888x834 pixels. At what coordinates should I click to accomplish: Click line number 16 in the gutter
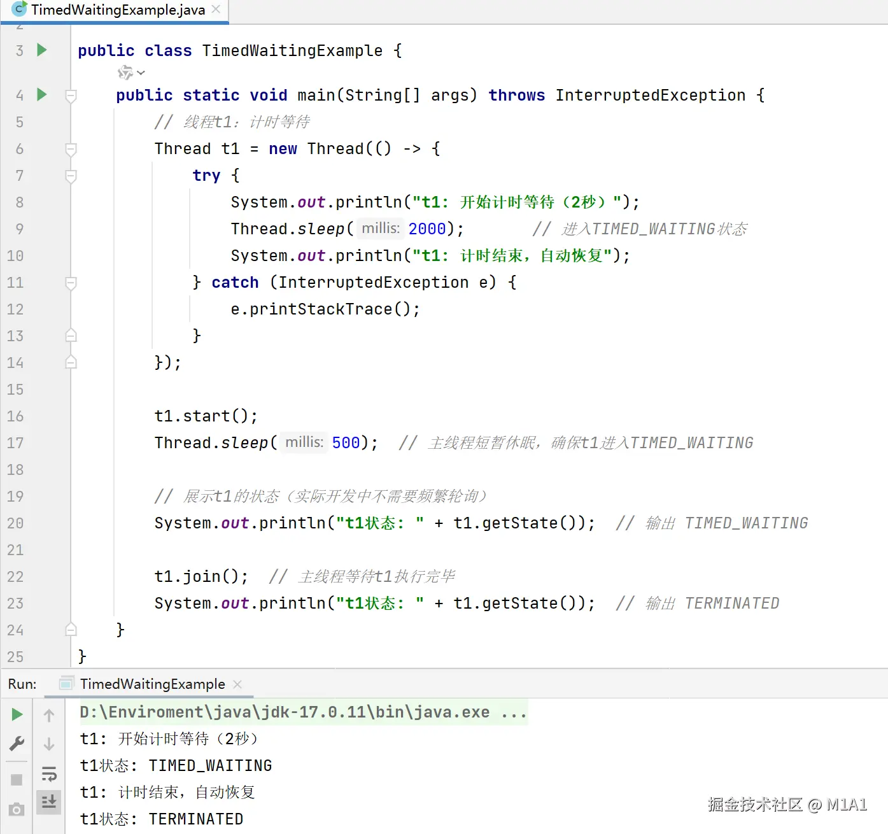click(15, 416)
